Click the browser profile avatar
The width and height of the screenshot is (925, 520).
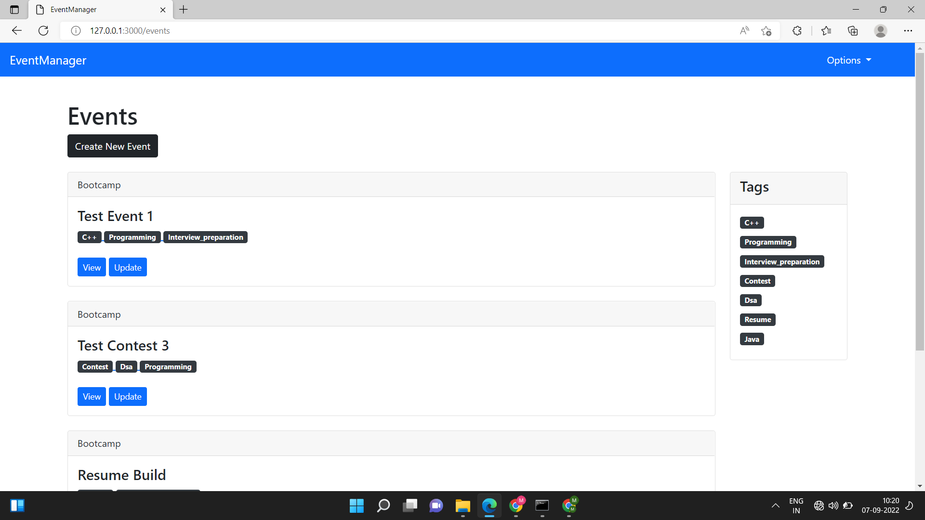[881, 30]
